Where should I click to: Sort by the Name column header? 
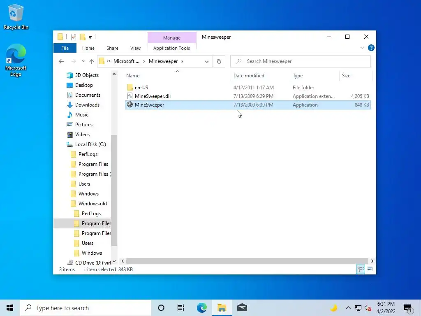[177, 76]
